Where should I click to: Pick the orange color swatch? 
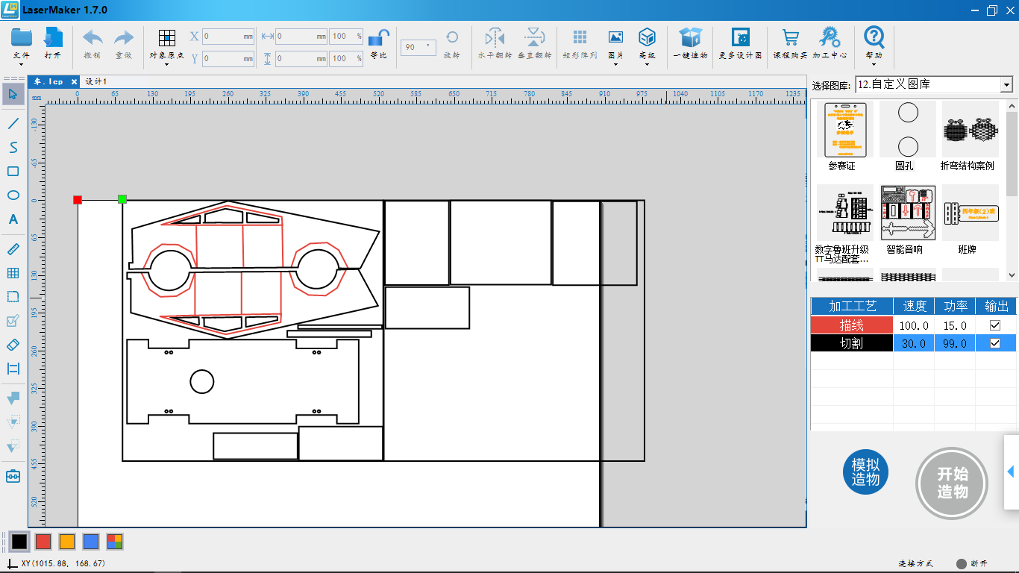[x=67, y=542]
